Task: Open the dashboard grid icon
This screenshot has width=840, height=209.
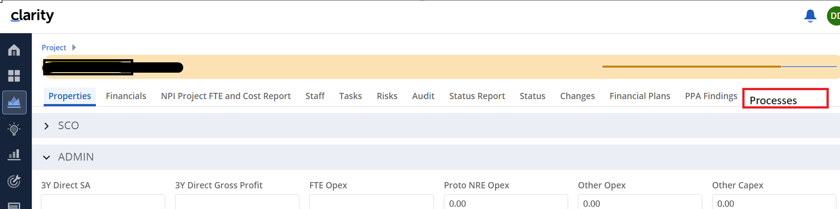Action: pyautogui.click(x=14, y=76)
